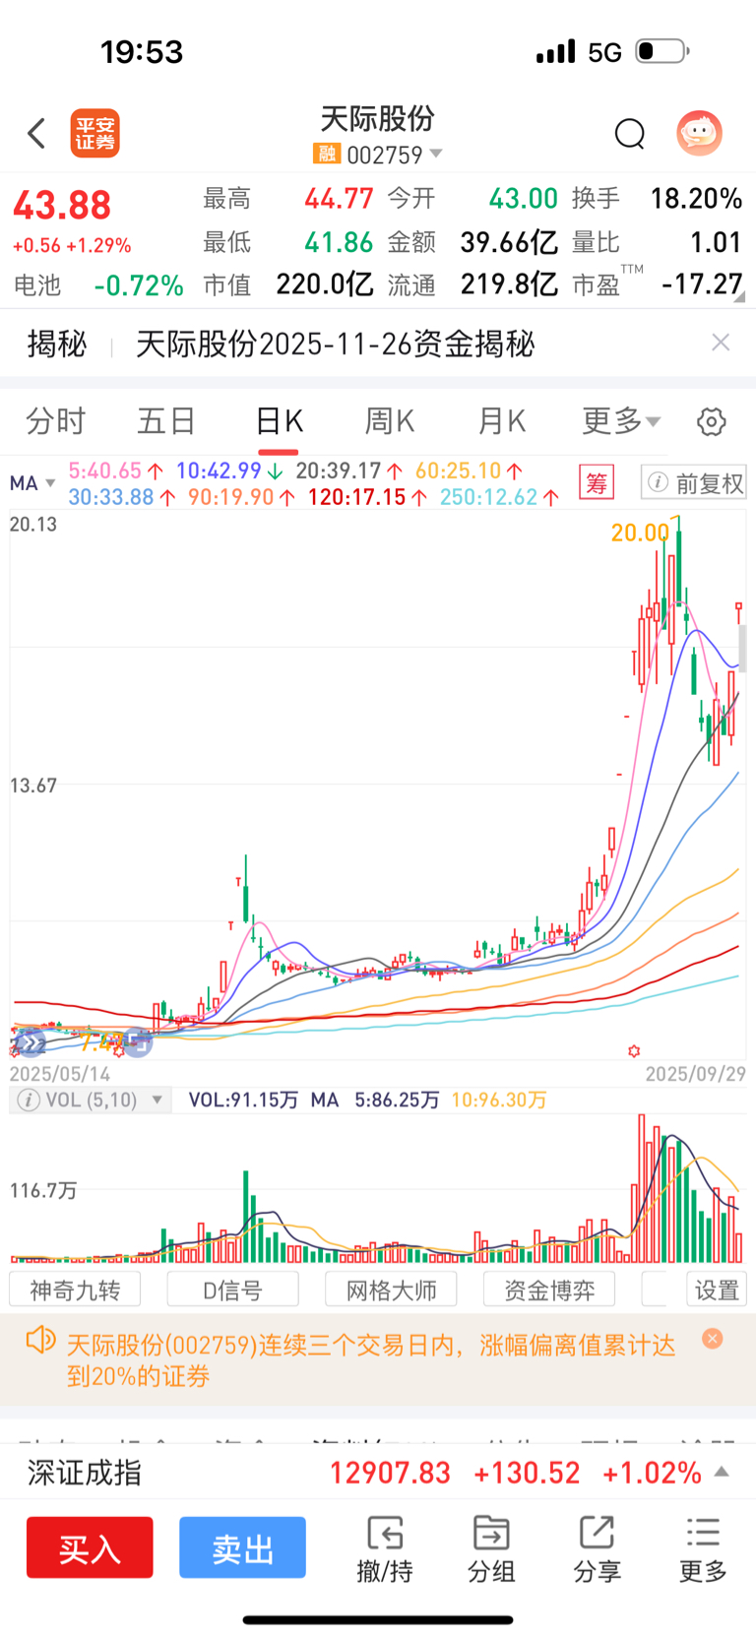Viewport: 756px width, 1639px height.
Task: Tap the info icon beside 前复权
Action: coord(659,482)
